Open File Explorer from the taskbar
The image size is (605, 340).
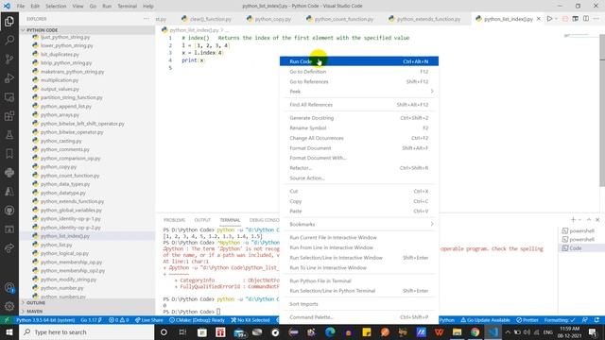point(457,331)
